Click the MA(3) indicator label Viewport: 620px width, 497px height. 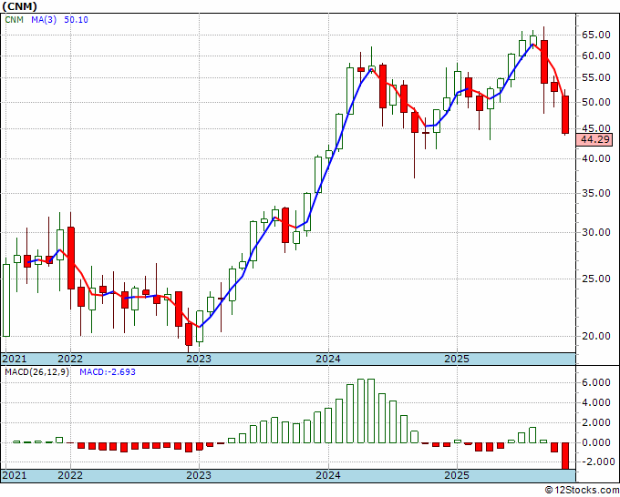click(x=44, y=20)
